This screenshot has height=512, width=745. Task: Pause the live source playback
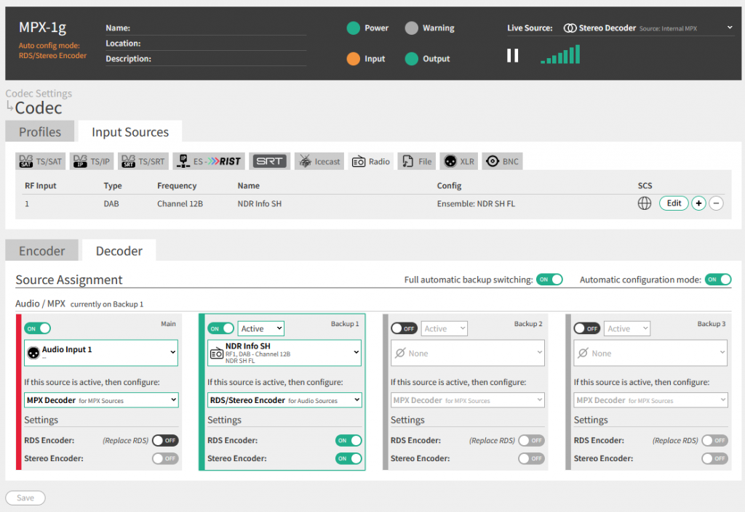pos(513,56)
